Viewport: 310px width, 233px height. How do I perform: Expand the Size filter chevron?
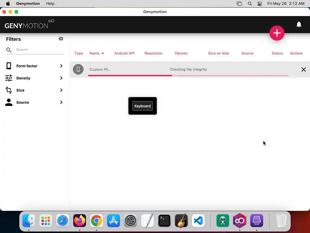(61, 90)
